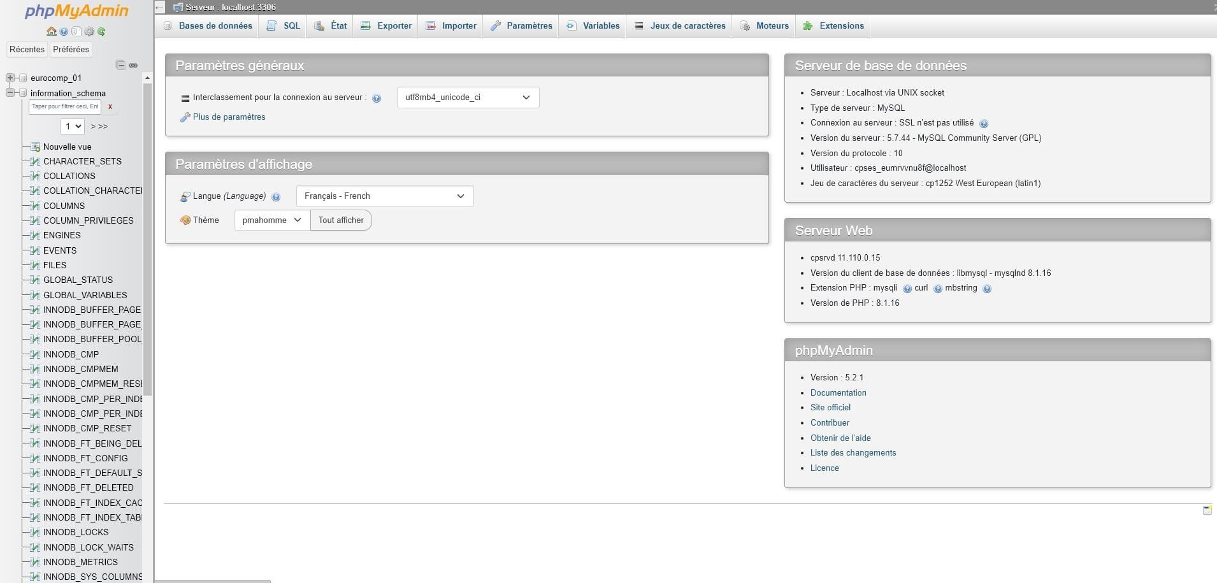Click the Serveur : localhost:3306 breadcrumb
Image resolution: width=1217 pixels, height=583 pixels.
(230, 8)
